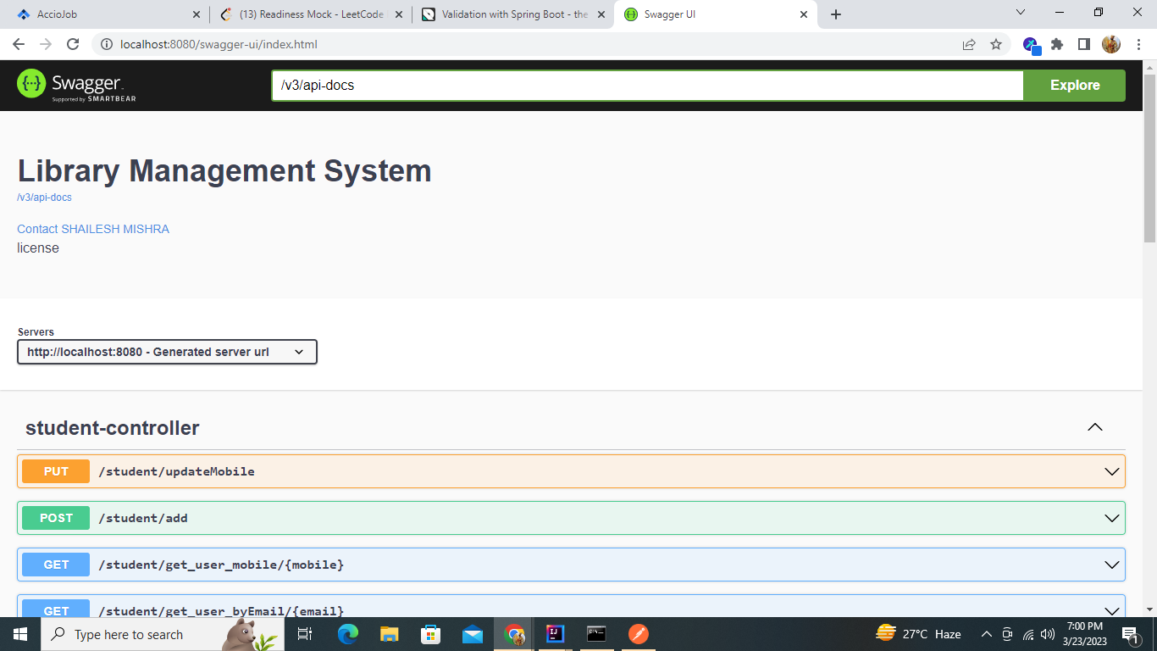Launch IntelliJ IDEA from the taskbar
Image resolution: width=1157 pixels, height=651 pixels.
555,633
